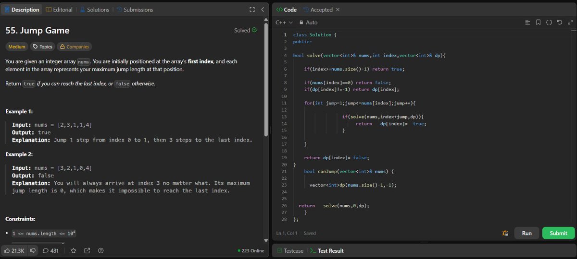Show the Medium difficulty tag
The width and height of the screenshot is (577, 259).
click(17, 47)
